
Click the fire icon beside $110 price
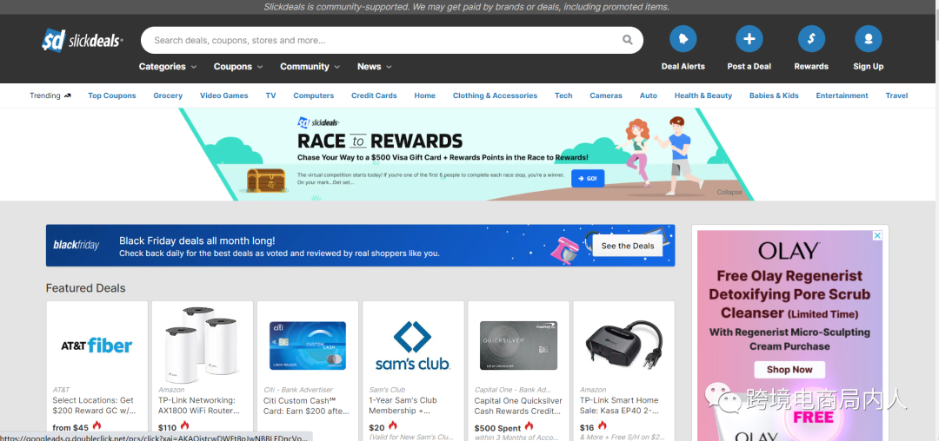point(184,426)
